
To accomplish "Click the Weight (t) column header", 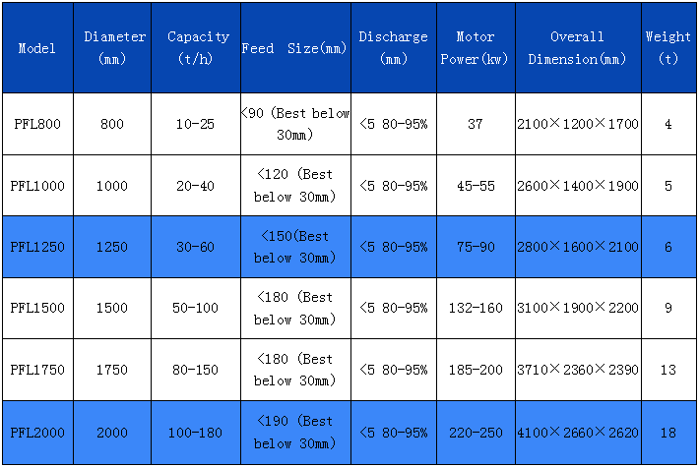I will click(668, 48).
